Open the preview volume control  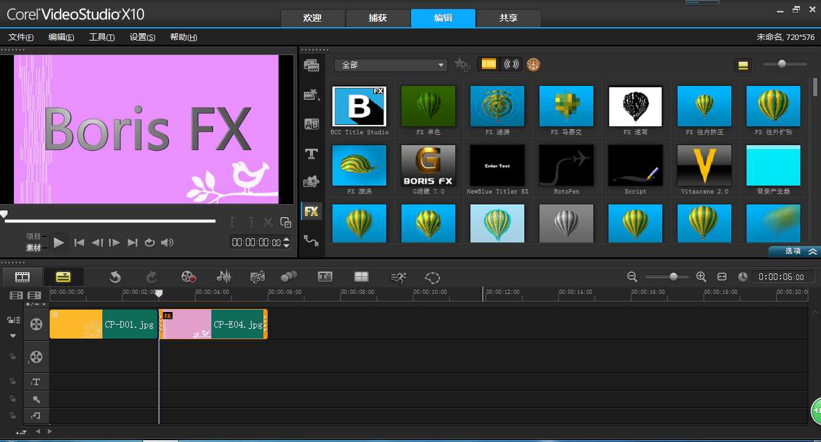(x=167, y=242)
